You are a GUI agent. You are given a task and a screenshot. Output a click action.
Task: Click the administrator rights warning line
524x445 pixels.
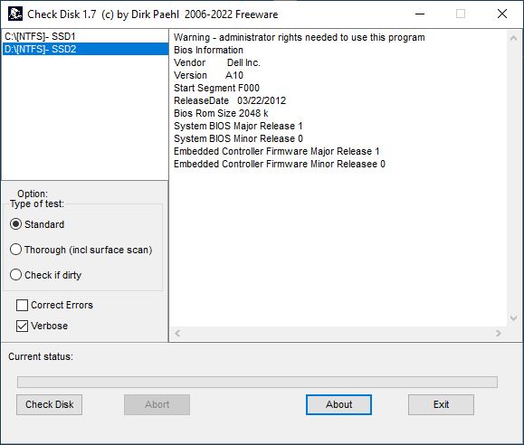300,37
